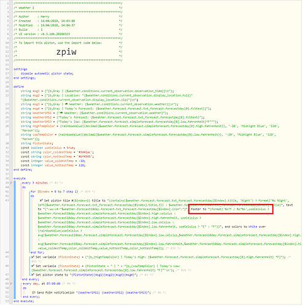
Task: Select the string WeatherSMS3 definition
Action: pyautogui.click(x=120, y=122)
